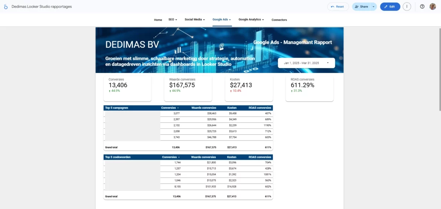Select keyword value cell $101,933

pyautogui.click(x=210, y=186)
